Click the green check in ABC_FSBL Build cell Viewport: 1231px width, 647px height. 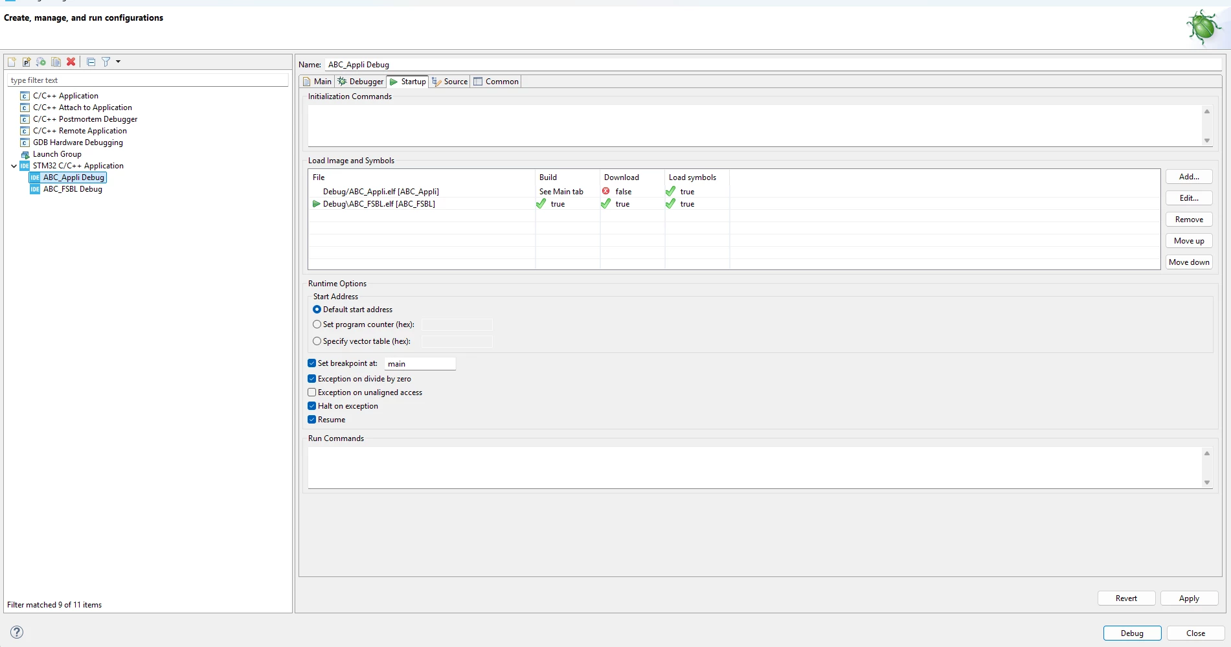pos(541,204)
